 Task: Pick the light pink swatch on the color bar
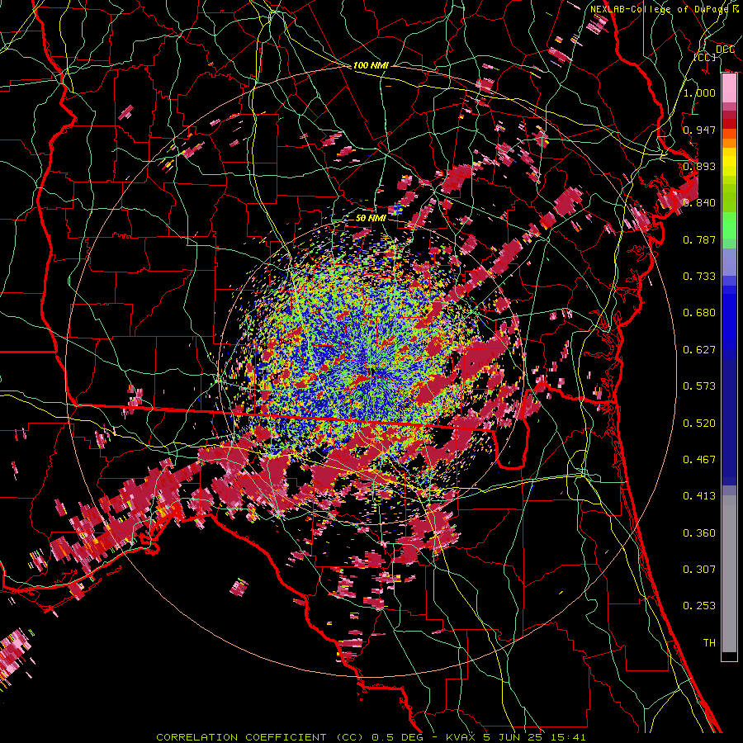pyautogui.click(x=729, y=88)
